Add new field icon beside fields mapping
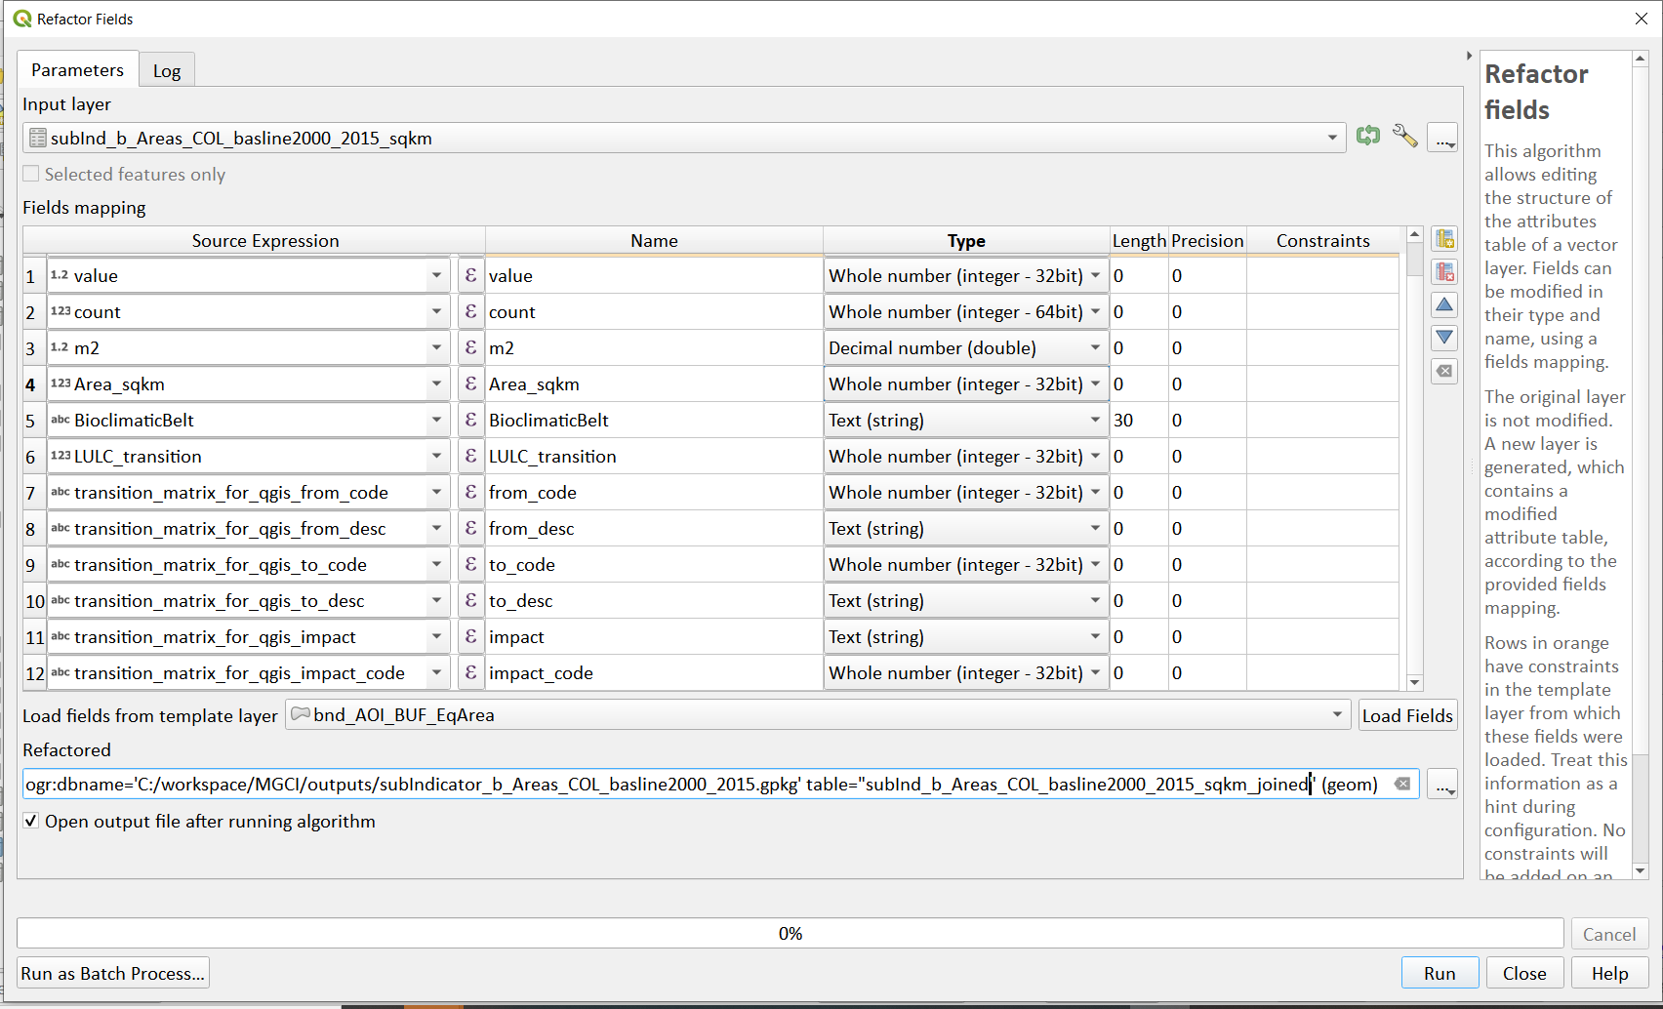1663x1009 pixels. pyautogui.click(x=1444, y=239)
